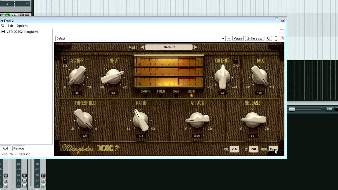Solo the track with the s button
Image resolution: width=338 pixels, height=190 pixels.
(27, 16)
